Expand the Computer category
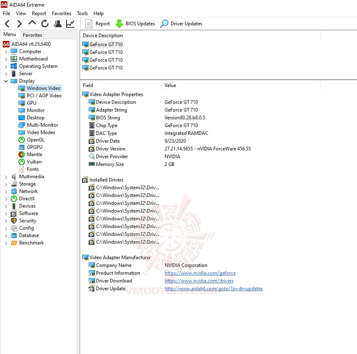This screenshot has width=357, height=354. coord(5,52)
